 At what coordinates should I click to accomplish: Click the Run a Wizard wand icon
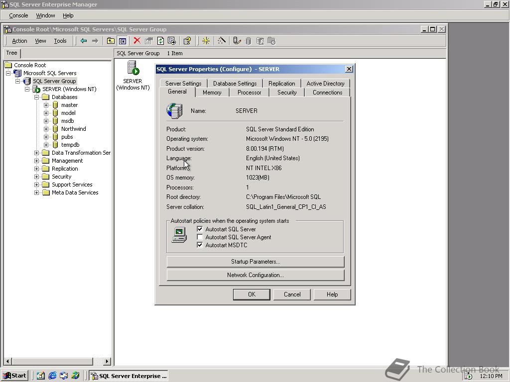click(x=222, y=41)
